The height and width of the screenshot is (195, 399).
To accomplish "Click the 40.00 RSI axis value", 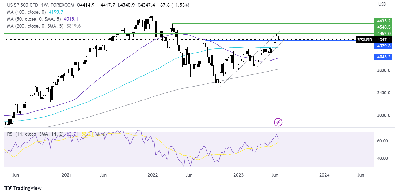I will tap(382, 158).
